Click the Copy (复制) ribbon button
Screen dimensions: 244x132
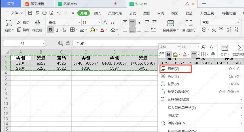tap(23, 30)
